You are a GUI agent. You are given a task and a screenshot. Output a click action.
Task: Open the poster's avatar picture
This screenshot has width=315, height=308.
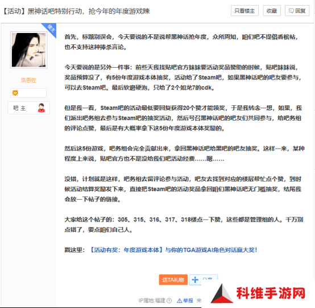[29, 50]
